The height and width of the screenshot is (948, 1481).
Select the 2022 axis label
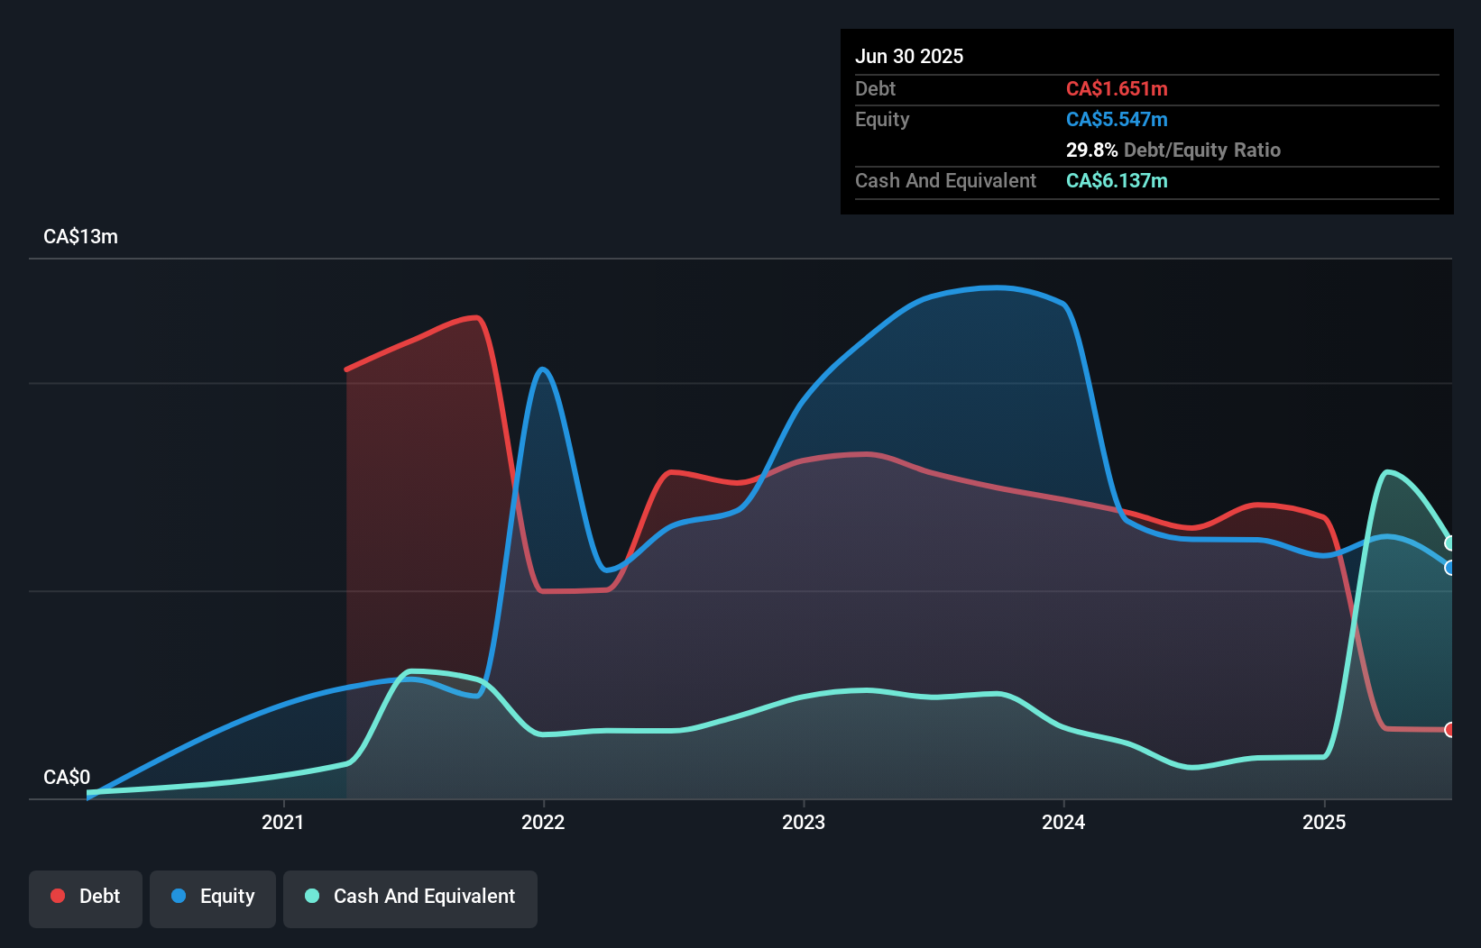[x=543, y=822]
